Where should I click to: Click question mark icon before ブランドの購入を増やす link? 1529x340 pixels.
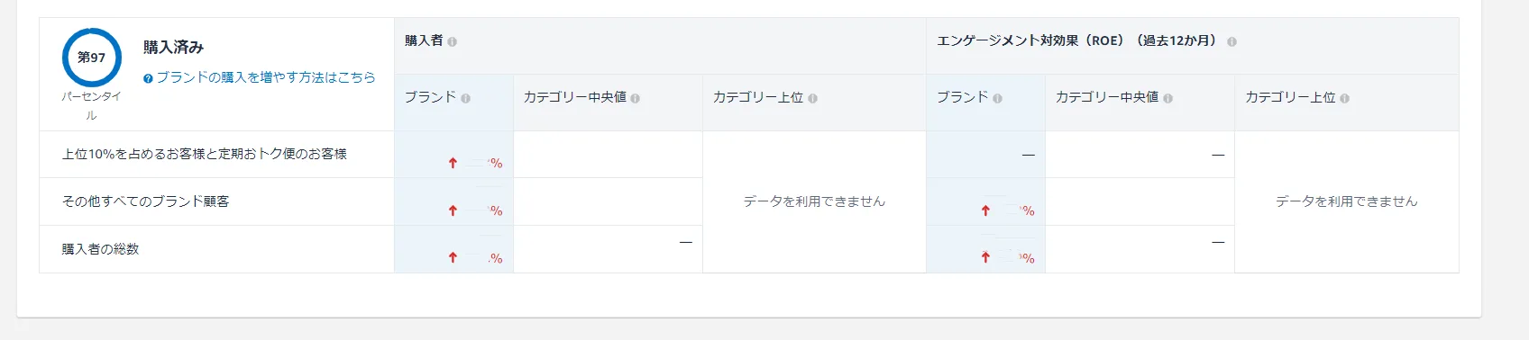pyautogui.click(x=148, y=78)
